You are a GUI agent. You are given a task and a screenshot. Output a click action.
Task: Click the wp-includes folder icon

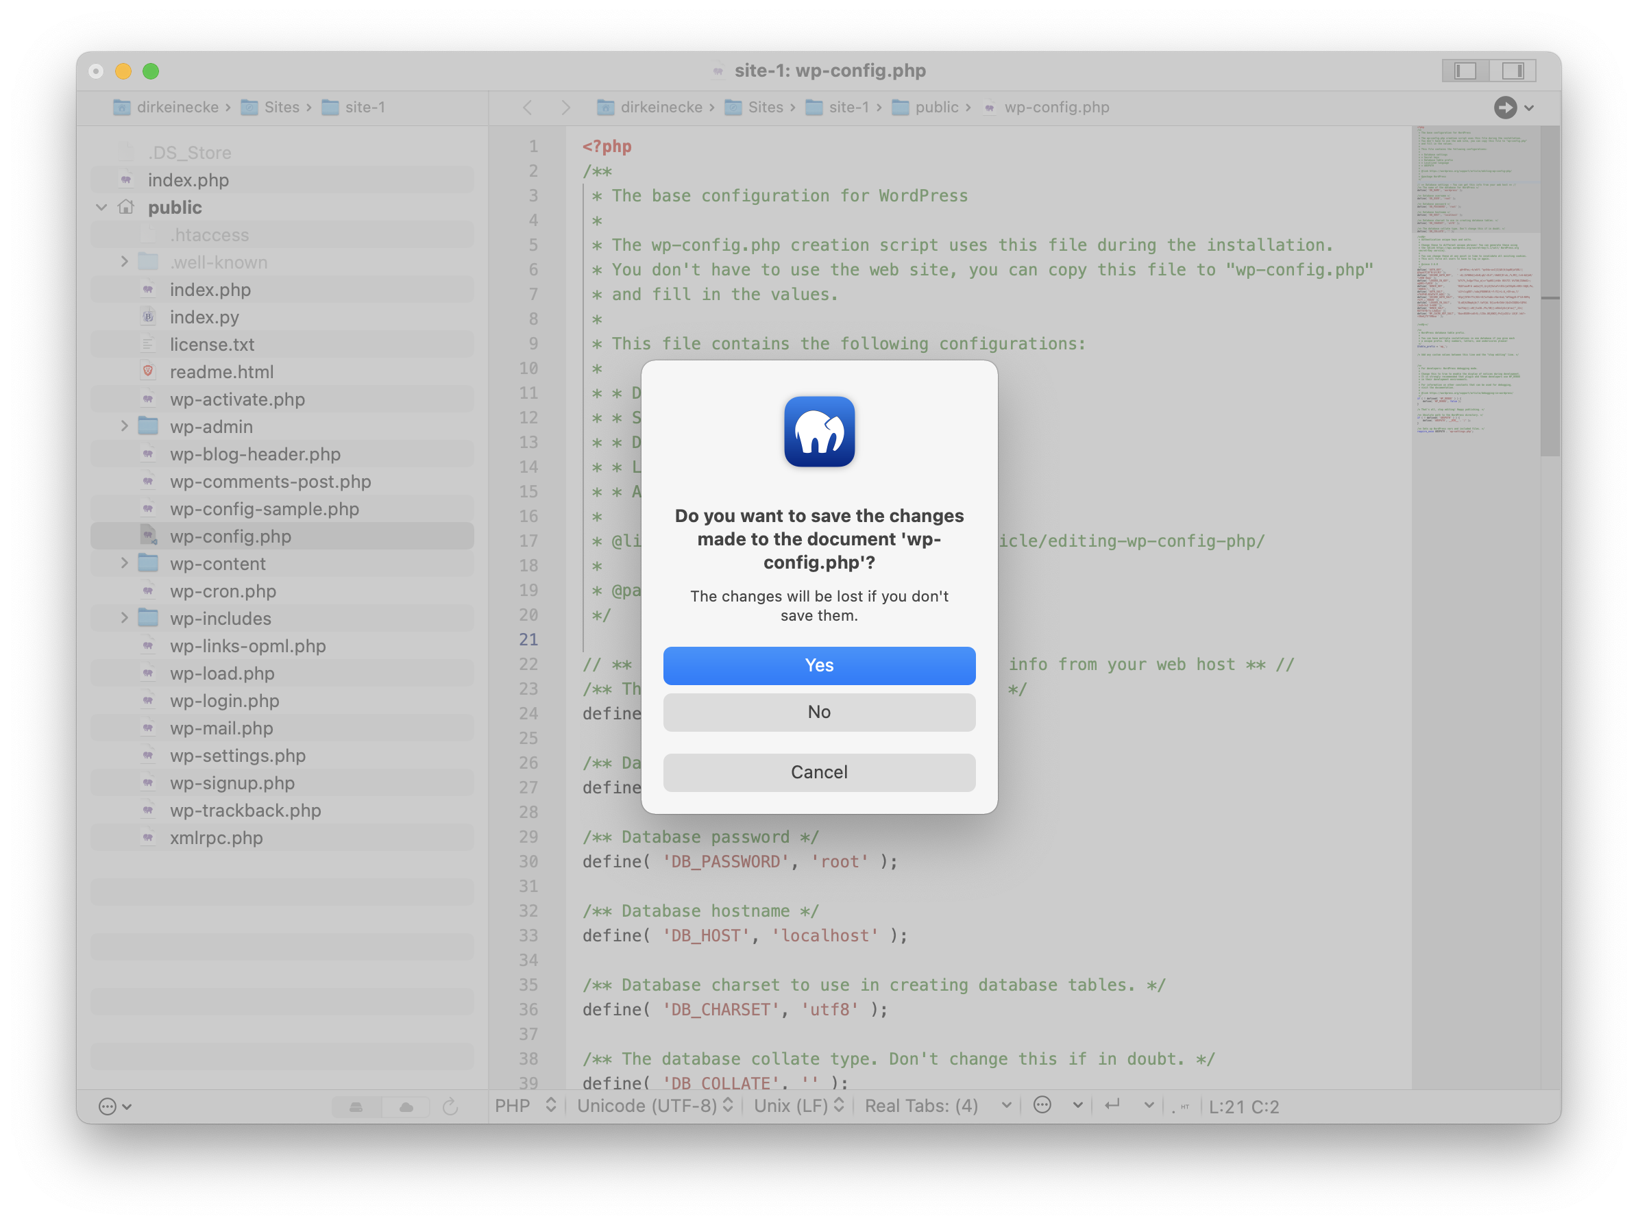tap(148, 618)
